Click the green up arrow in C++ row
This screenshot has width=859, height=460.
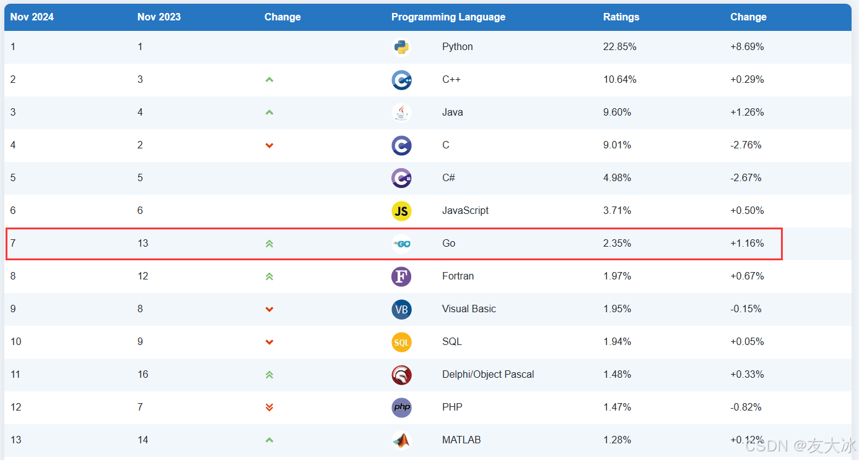click(x=269, y=80)
